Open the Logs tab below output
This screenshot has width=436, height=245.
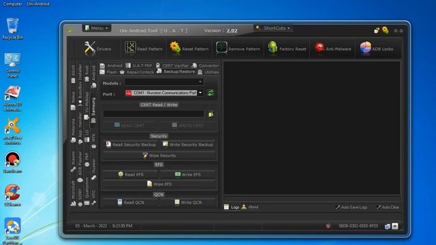[x=232, y=207]
